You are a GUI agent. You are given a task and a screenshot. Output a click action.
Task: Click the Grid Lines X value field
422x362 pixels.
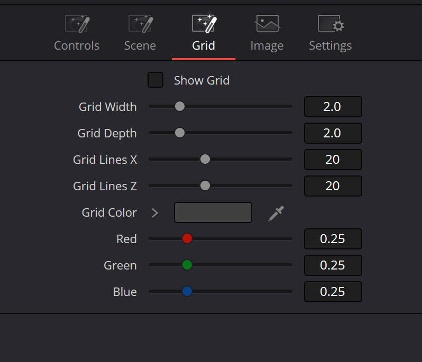[333, 160]
